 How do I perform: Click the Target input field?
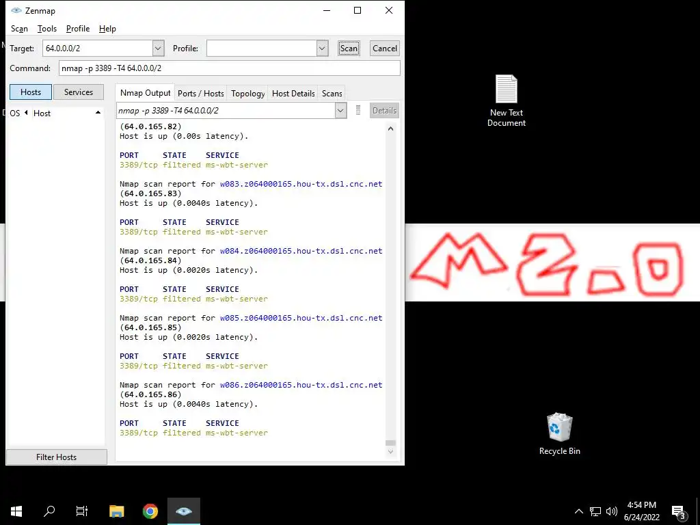(98, 49)
